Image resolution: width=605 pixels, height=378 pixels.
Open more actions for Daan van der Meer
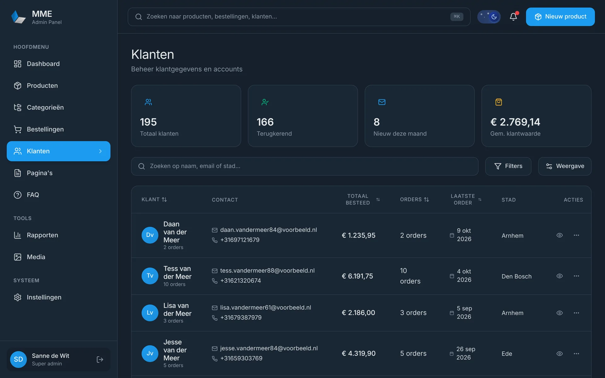(576, 235)
